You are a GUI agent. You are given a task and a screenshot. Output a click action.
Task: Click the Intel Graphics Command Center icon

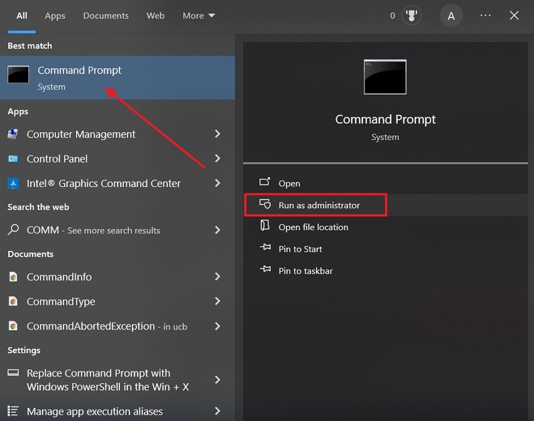pyautogui.click(x=13, y=183)
